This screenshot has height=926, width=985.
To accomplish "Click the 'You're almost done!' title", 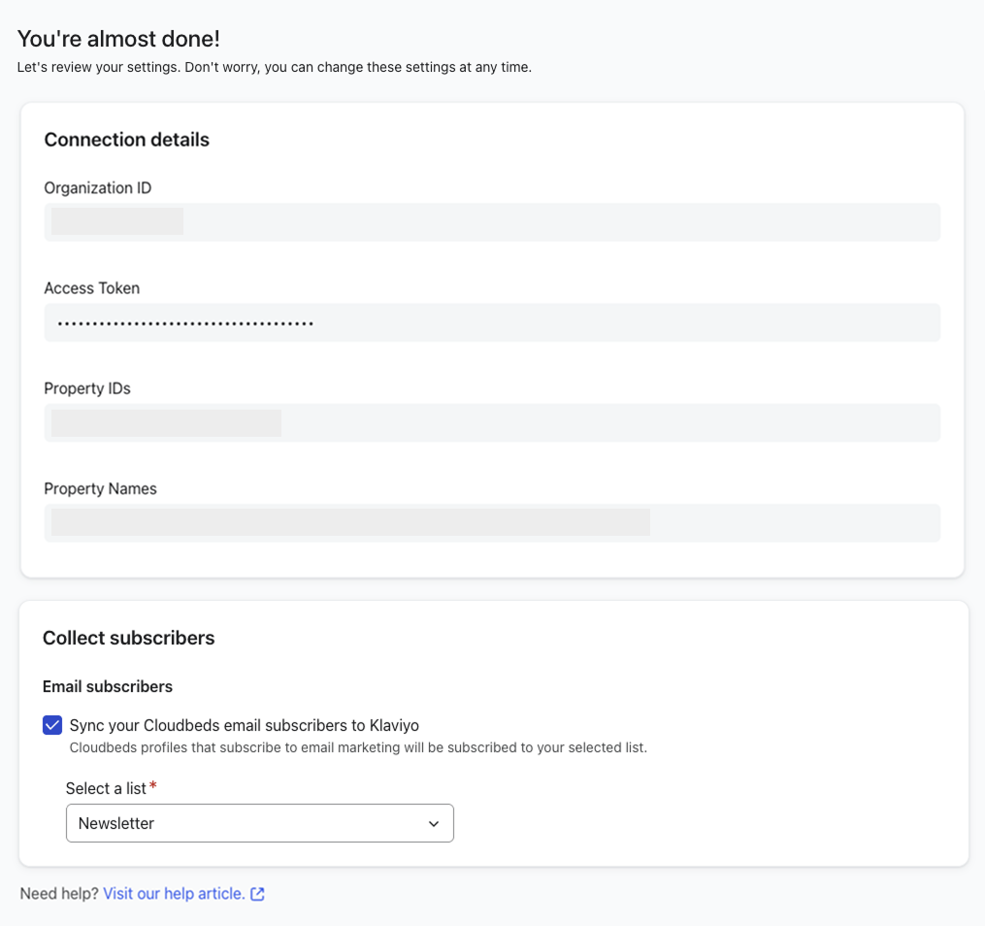I will [x=118, y=39].
